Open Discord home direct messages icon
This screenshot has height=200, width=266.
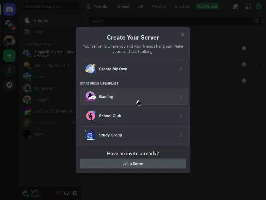9,9
